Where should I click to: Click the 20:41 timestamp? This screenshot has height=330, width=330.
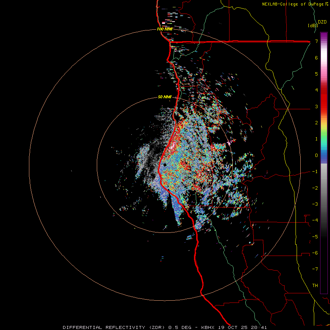pos(258,327)
